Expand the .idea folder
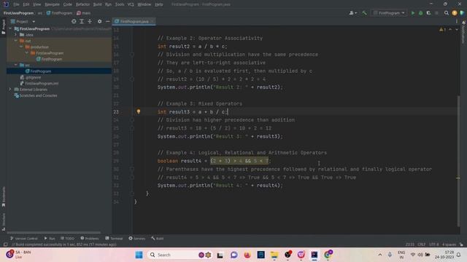 tap(16, 35)
